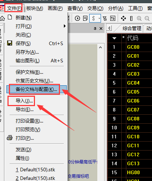This screenshot has width=152, height=181.
Task: Click the tab scroll-left arrow button
Action: (109, 28)
